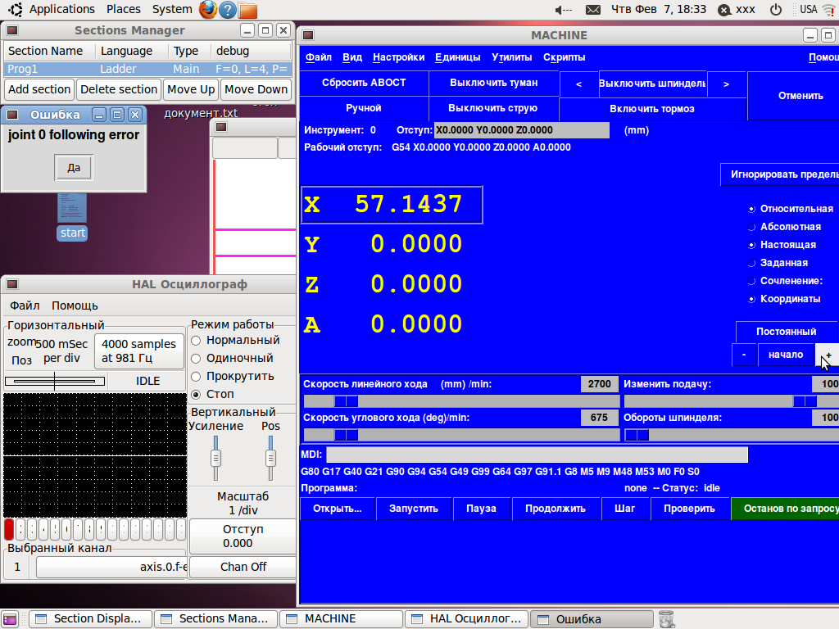839x629 pixels.
Task: Open the axis.0.f-e channel source selector
Action: point(111,567)
